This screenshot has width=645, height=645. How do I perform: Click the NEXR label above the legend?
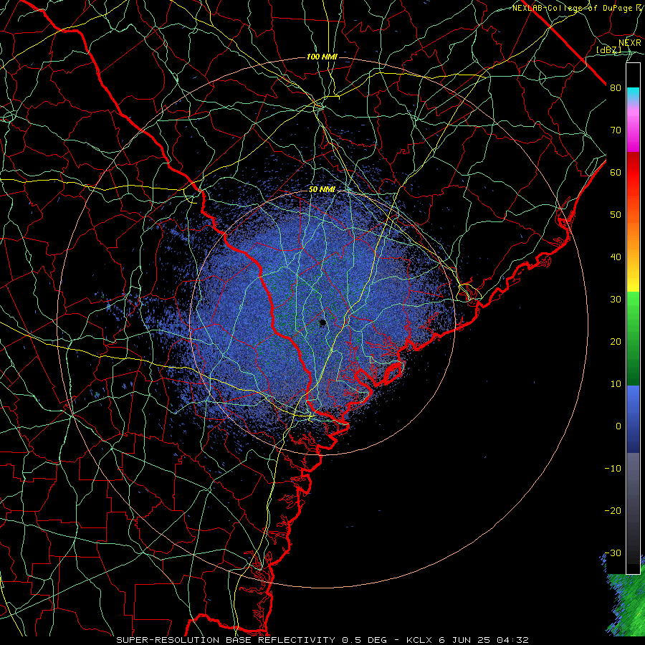(x=630, y=43)
